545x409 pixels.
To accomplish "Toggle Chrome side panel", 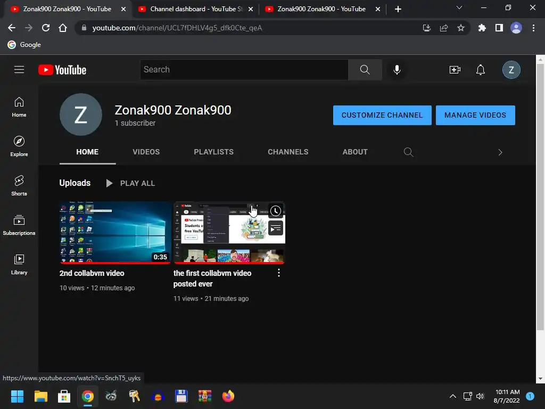I will click(499, 28).
